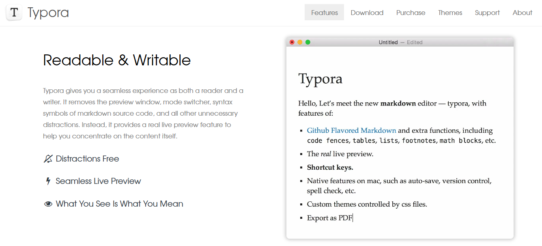Screen dimensions: 542x246
Task: Click the yellow minimize dot in Untitled window
Action: click(x=300, y=42)
